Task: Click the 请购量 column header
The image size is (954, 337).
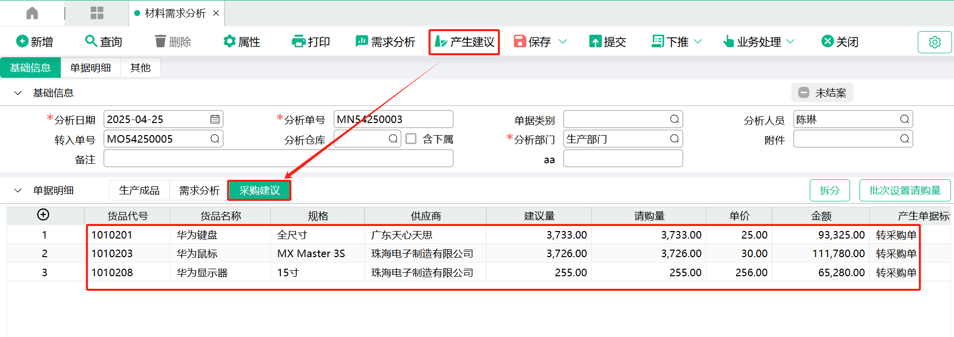Action: pos(649,216)
